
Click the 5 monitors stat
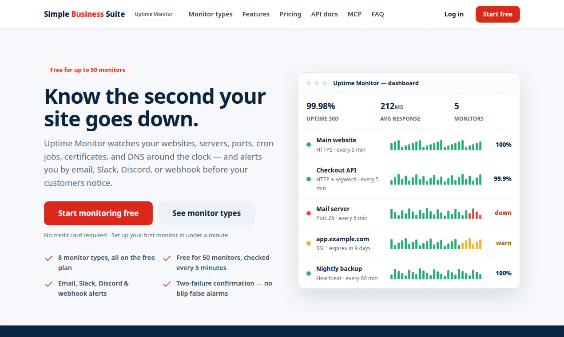483,112
